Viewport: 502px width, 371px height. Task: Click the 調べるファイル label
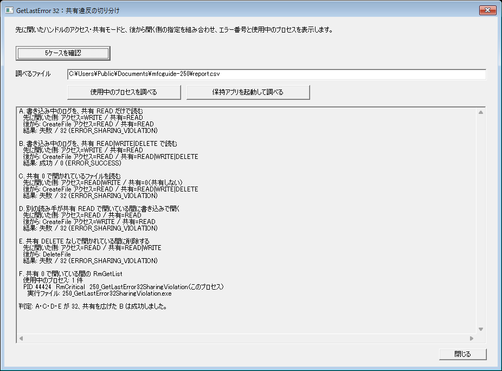(33, 74)
